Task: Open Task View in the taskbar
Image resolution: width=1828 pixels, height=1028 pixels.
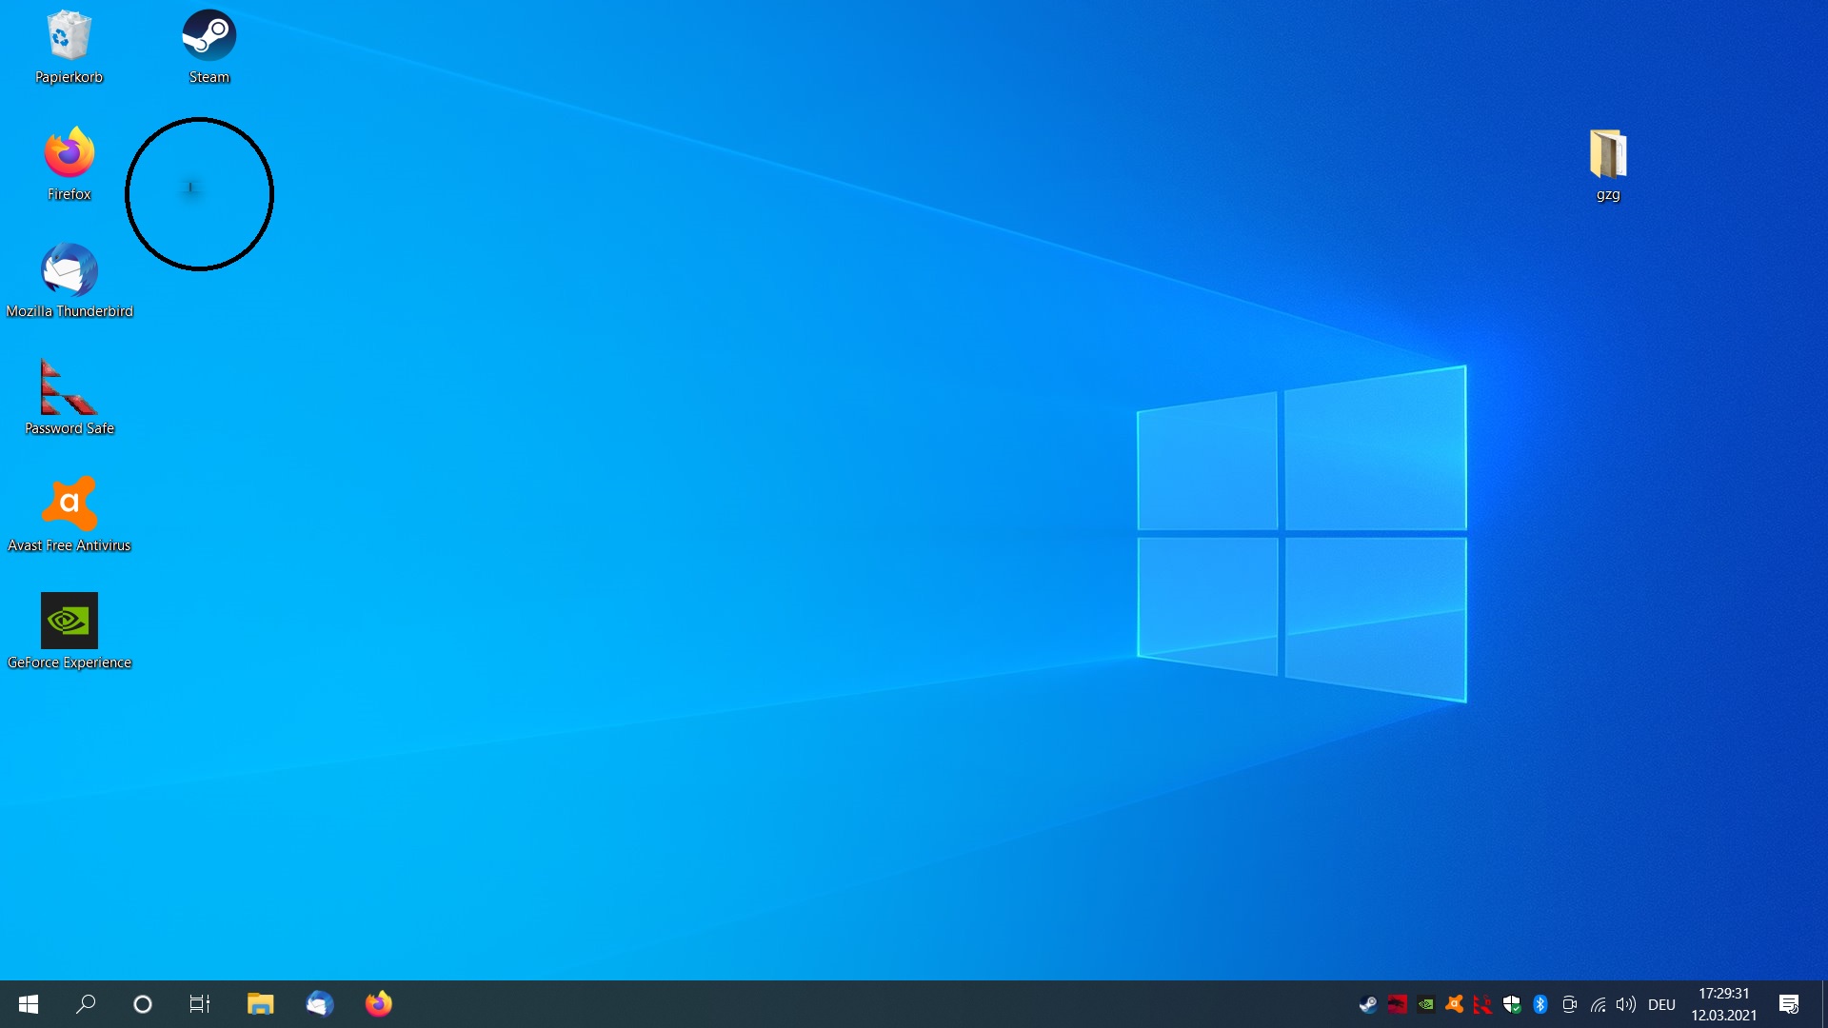Action: click(x=200, y=1004)
